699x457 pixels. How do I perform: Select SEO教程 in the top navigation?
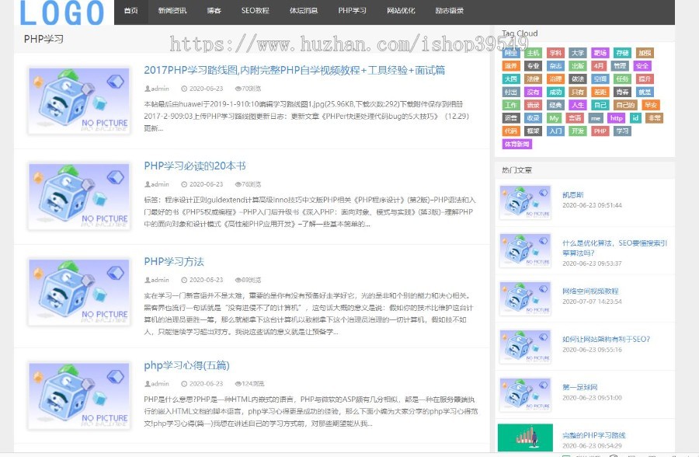point(255,10)
